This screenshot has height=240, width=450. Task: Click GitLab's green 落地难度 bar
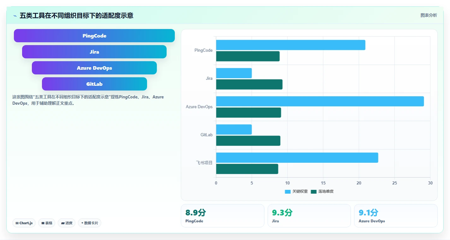click(x=248, y=141)
